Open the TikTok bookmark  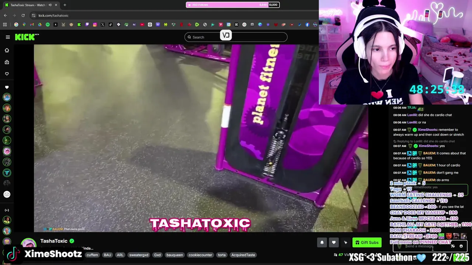click(x=111, y=25)
